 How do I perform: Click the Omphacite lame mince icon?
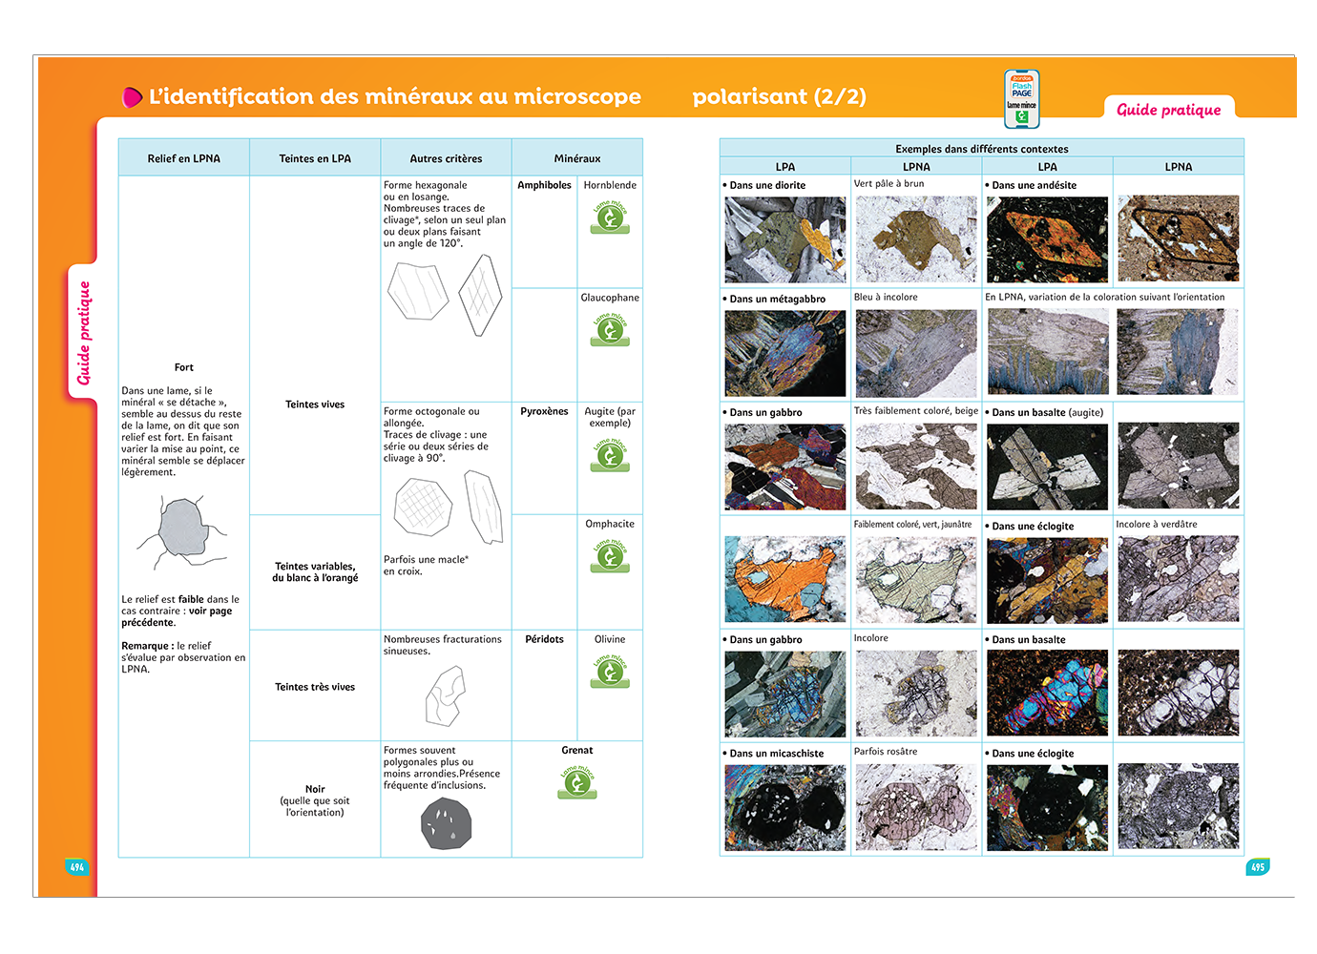coord(610,556)
